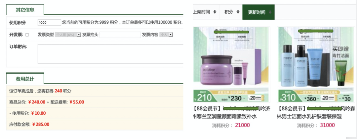The image size is (357, 139).
Task: Tick the 开发票 checkbox
Action: (x=27, y=35)
